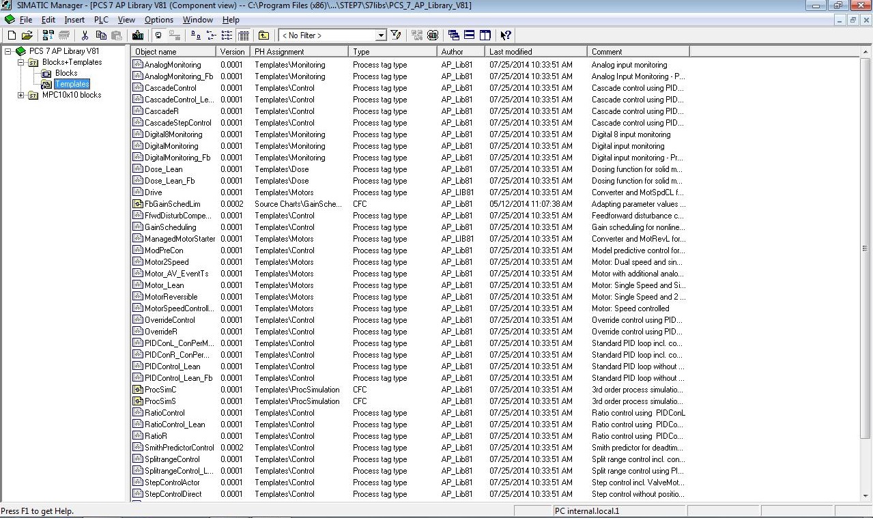Open the Options menu
The image size is (873, 518).
[159, 20]
